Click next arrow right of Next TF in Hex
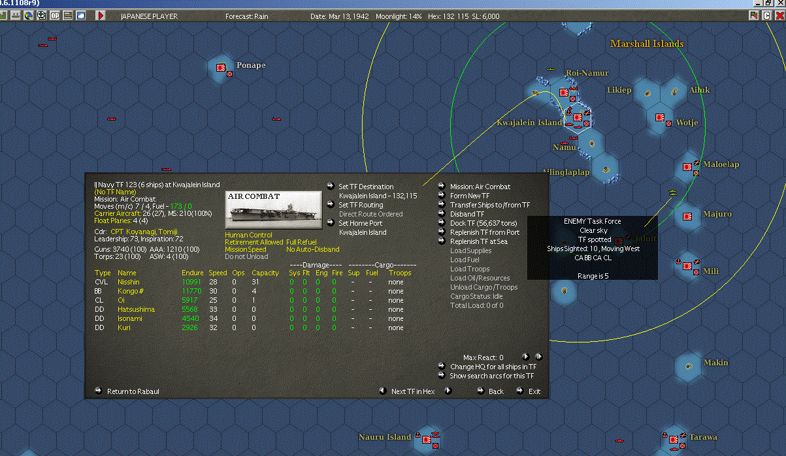Image resolution: width=786 pixels, height=456 pixels. click(448, 391)
